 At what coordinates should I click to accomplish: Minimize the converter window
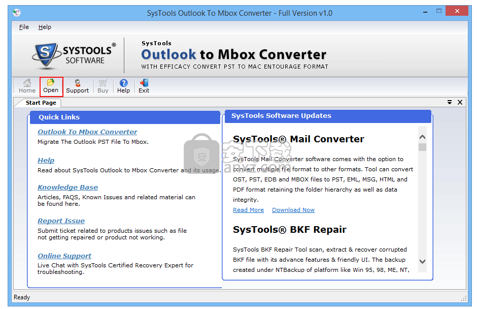point(425,12)
